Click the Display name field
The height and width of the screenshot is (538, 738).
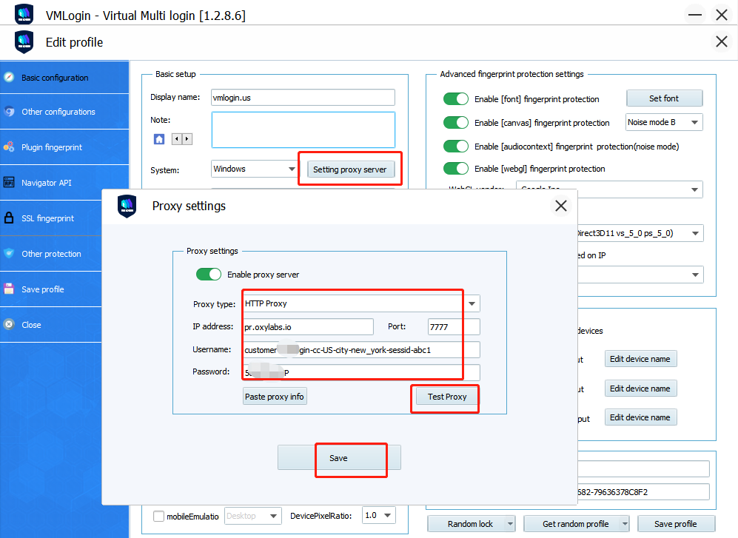303,98
